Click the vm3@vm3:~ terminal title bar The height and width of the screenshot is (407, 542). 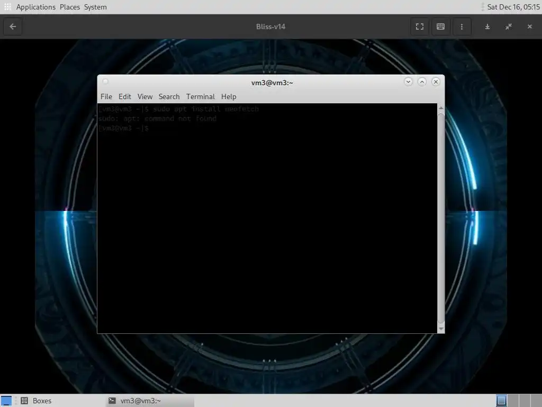(272, 83)
